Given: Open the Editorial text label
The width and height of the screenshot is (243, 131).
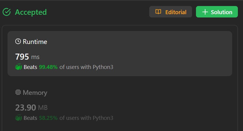Looking at the screenshot, I should coord(176,12).
